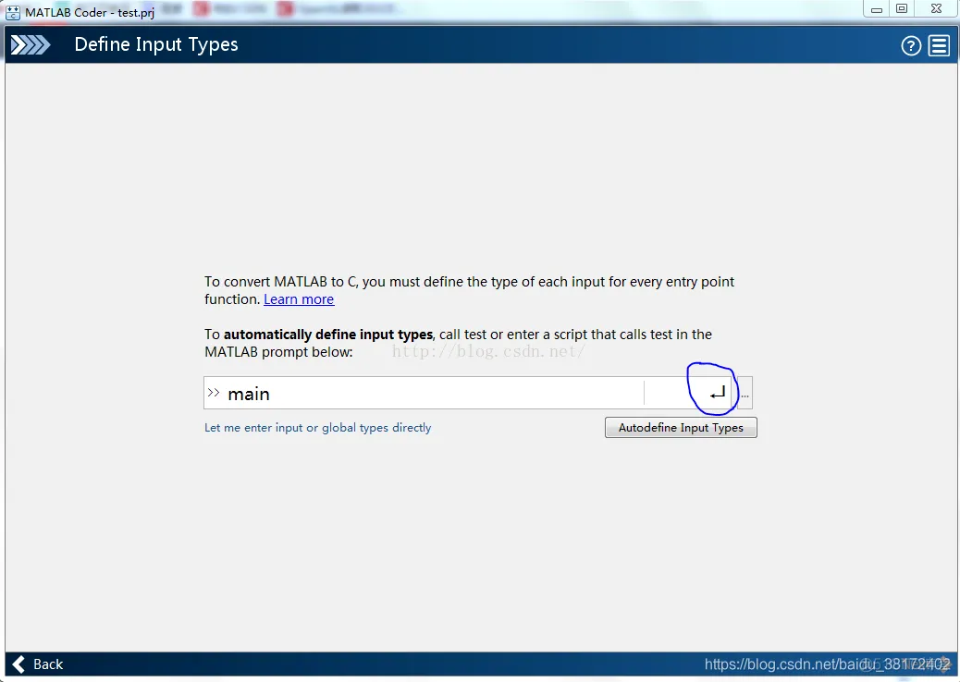Maximize the MATLAB Coder window
This screenshot has width=960, height=682.
[x=902, y=9]
